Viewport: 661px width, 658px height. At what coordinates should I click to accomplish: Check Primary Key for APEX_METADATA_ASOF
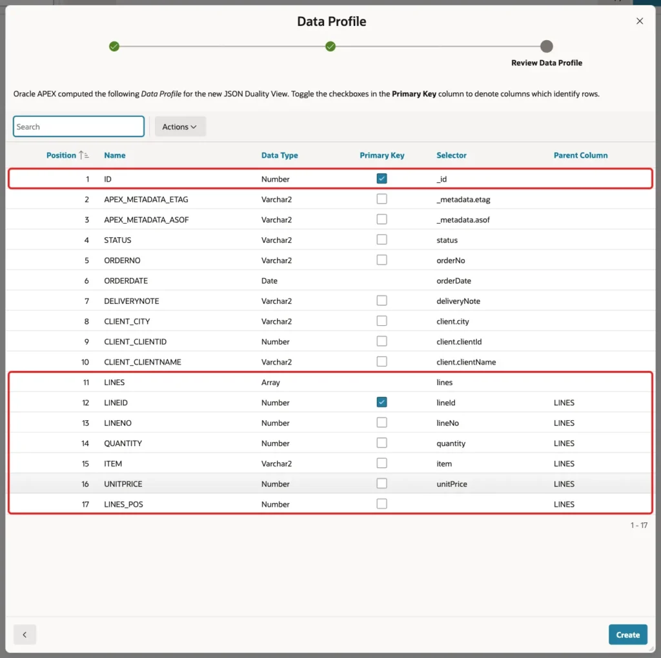[381, 219]
